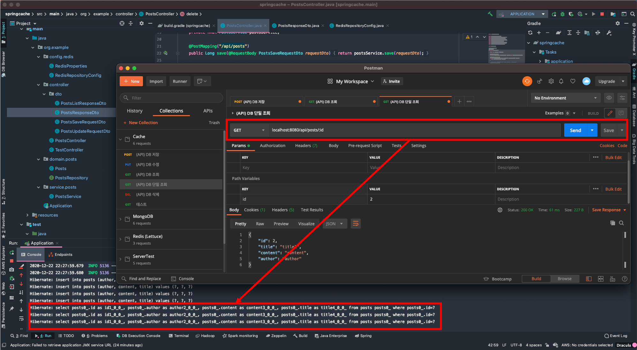Search response body with magnifier icon
The image size is (637, 350).
(x=621, y=223)
